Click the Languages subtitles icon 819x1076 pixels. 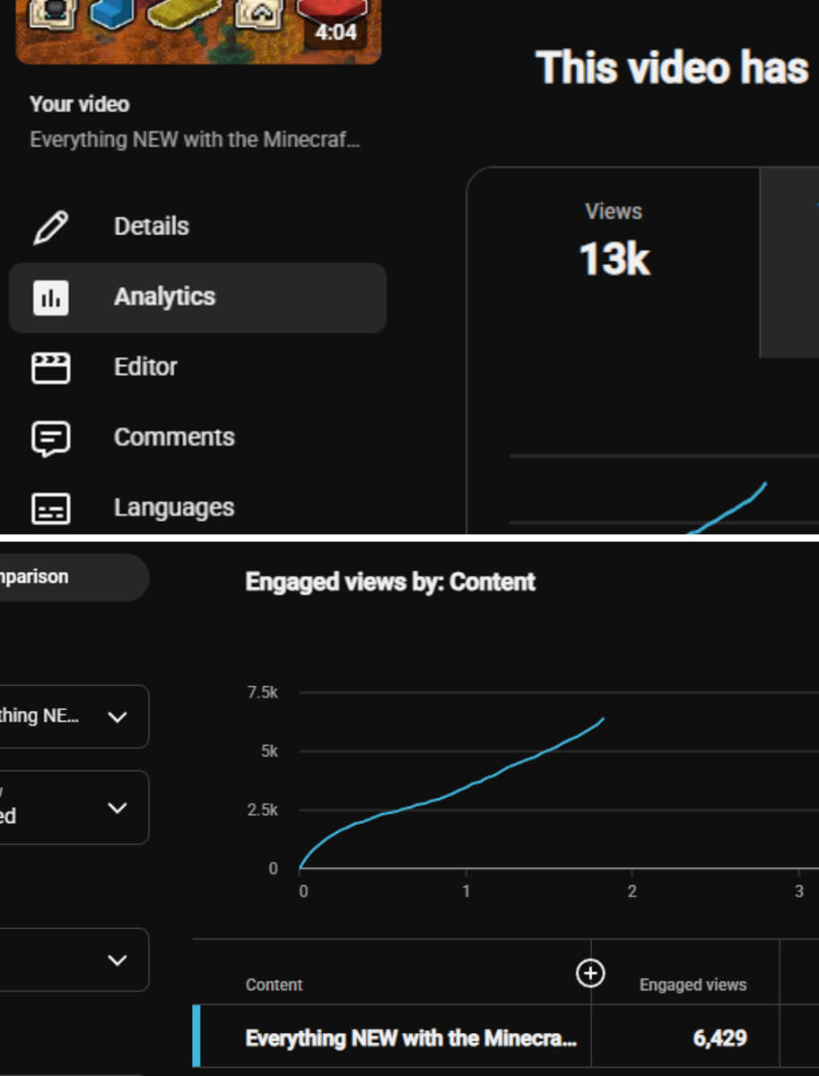point(51,509)
